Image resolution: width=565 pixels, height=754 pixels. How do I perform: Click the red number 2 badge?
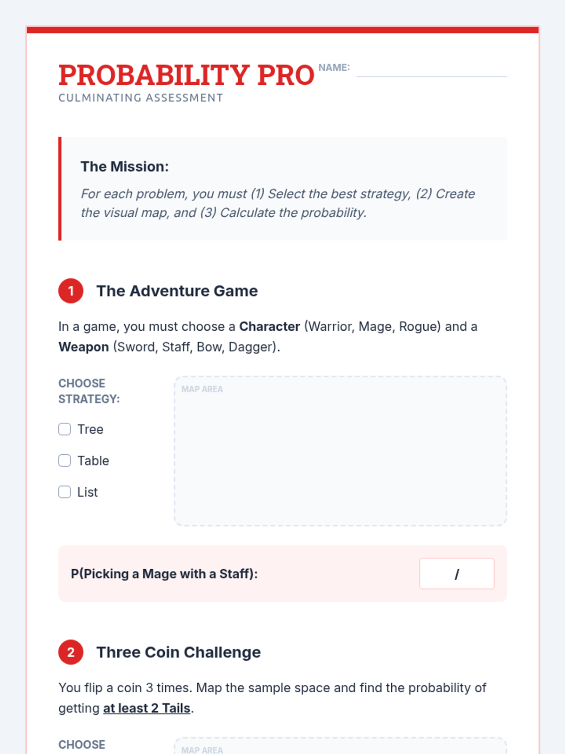point(71,652)
